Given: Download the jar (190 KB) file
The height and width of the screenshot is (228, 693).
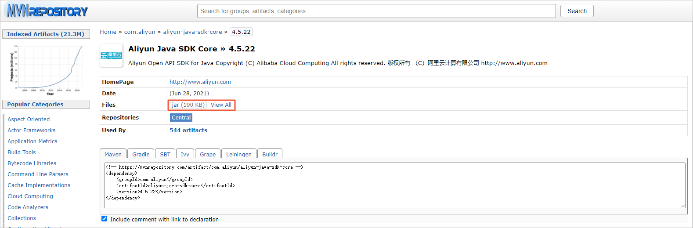Looking at the screenshot, I should click(x=188, y=105).
